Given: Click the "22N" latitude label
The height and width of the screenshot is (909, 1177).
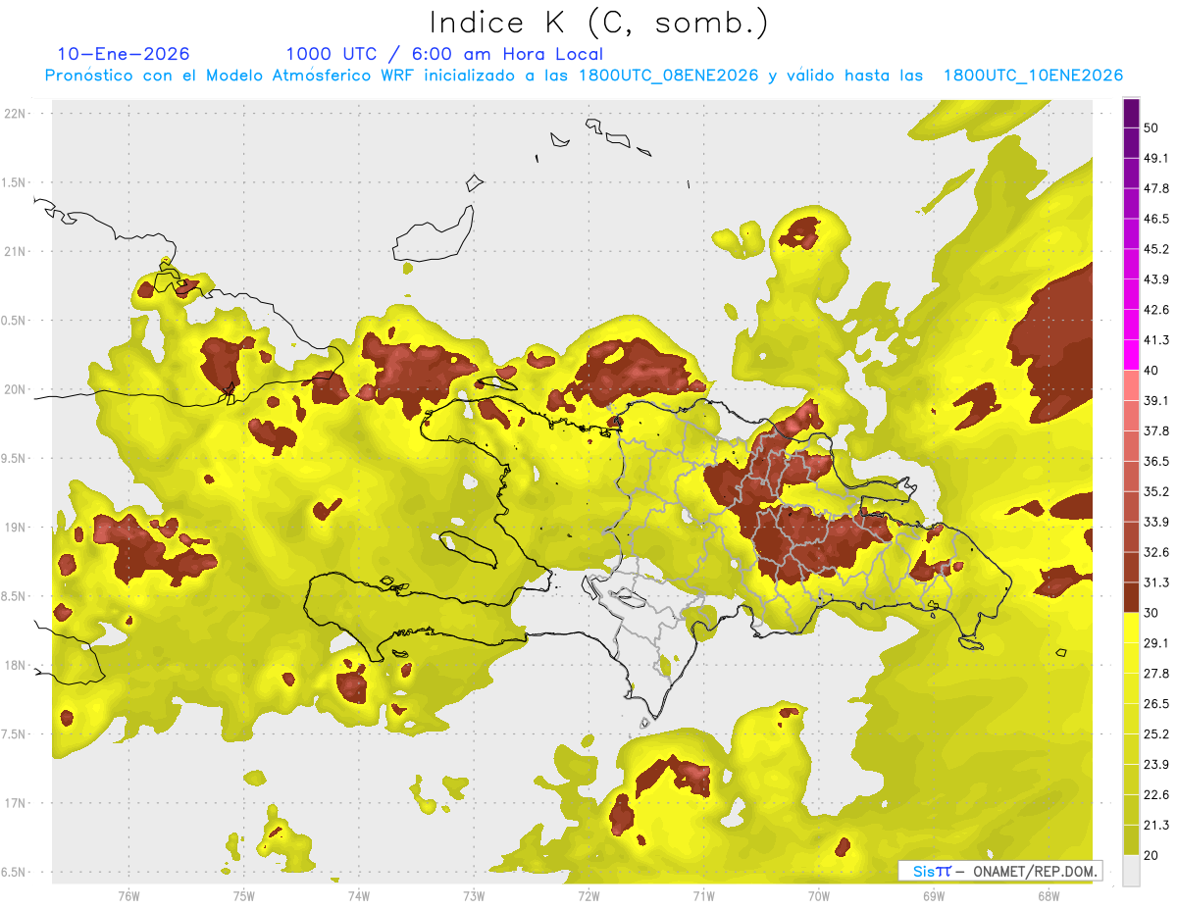Looking at the screenshot, I should [17, 114].
